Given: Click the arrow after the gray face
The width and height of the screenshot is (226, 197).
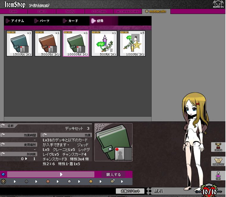Looking at the screenshot, I should point(36,182).
